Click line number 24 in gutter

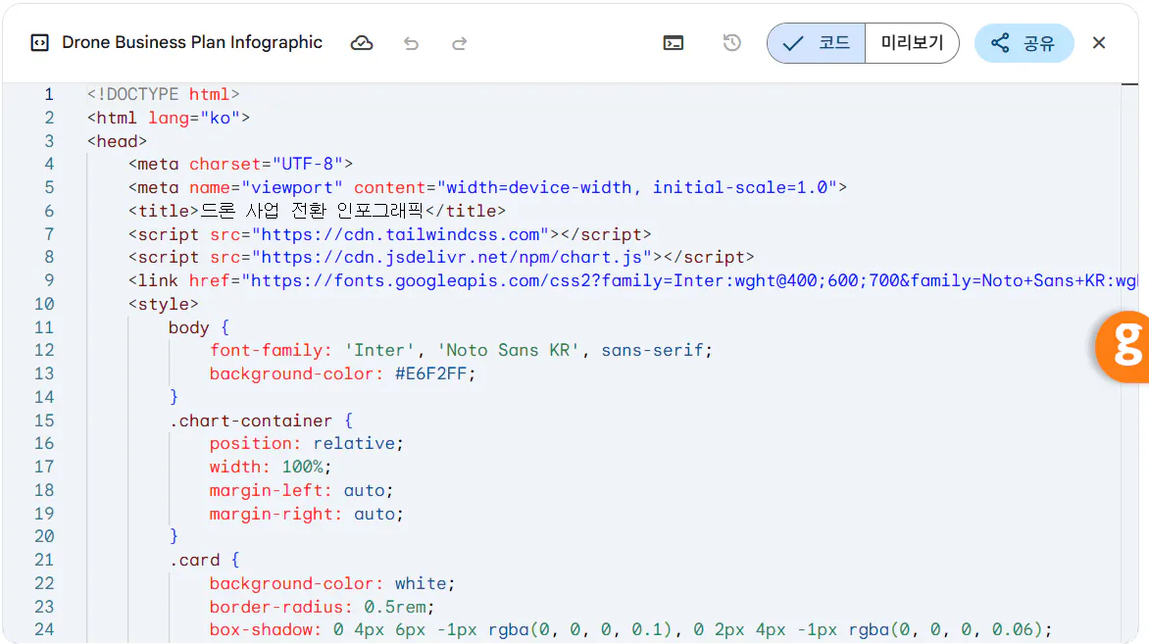tap(44, 629)
